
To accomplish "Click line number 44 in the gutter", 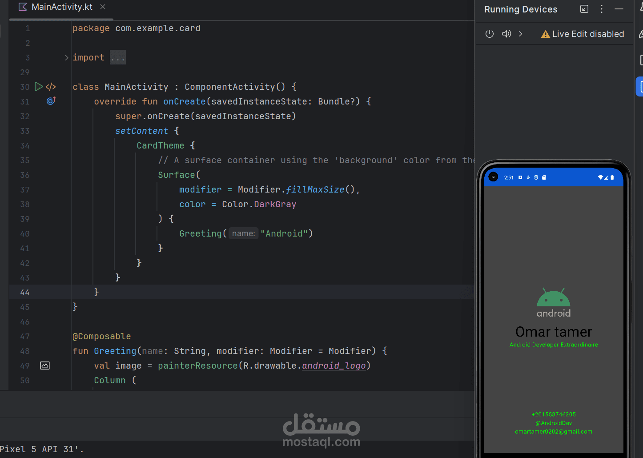I will (x=25, y=293).
